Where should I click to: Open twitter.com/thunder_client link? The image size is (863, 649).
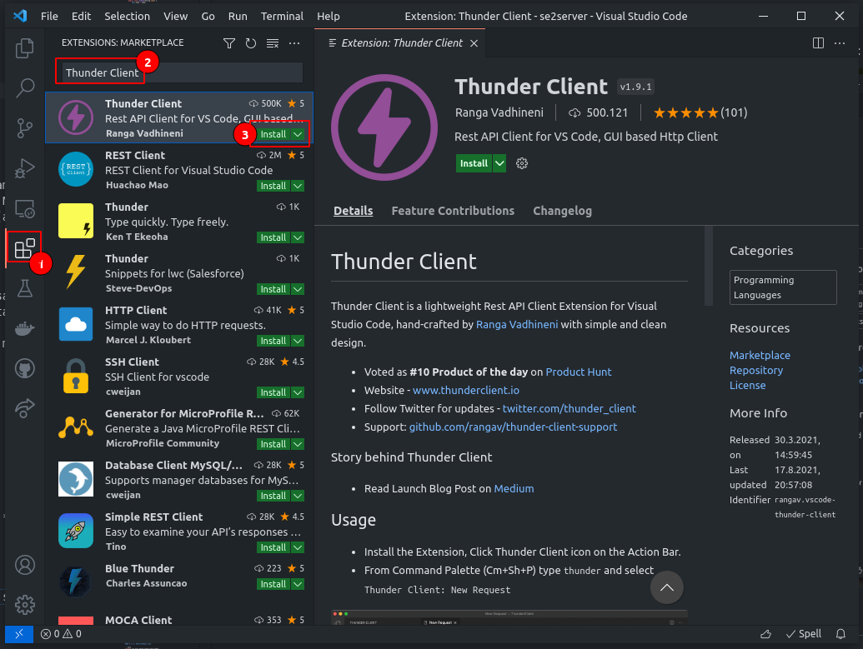click(569, 408)
